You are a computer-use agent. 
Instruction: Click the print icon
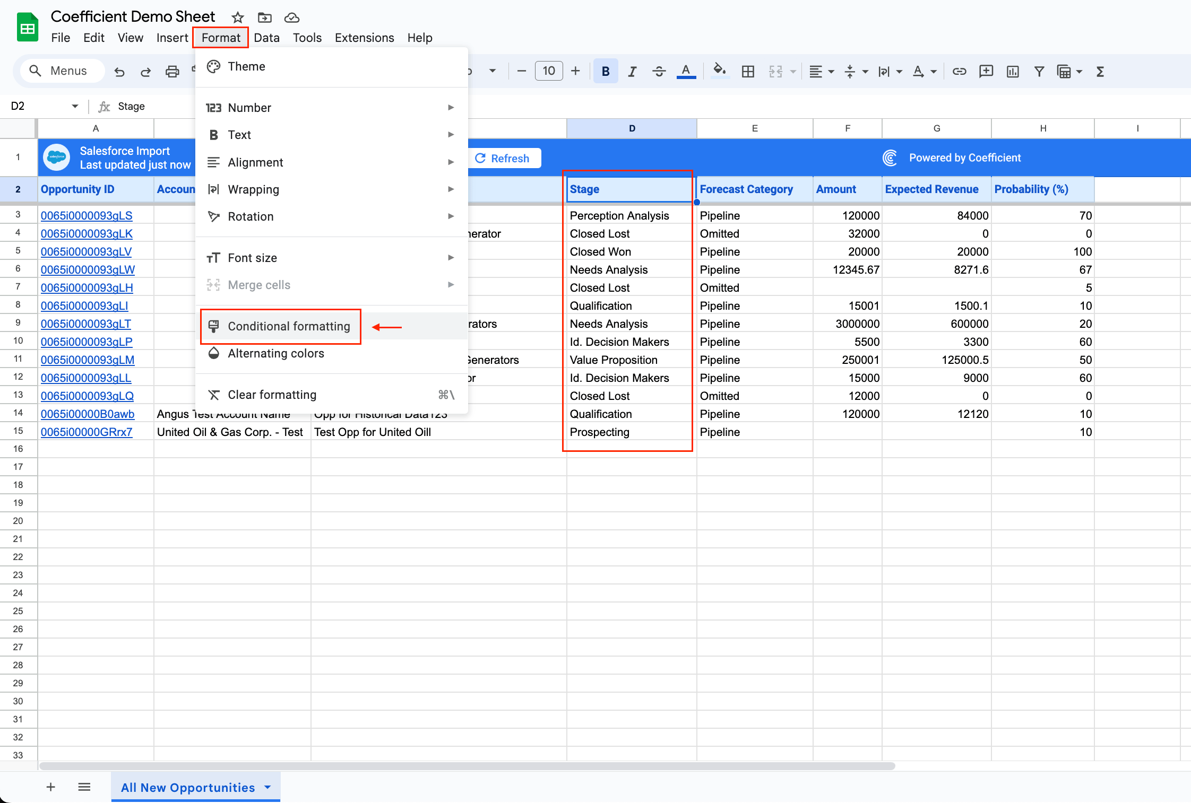pos(172,71)
